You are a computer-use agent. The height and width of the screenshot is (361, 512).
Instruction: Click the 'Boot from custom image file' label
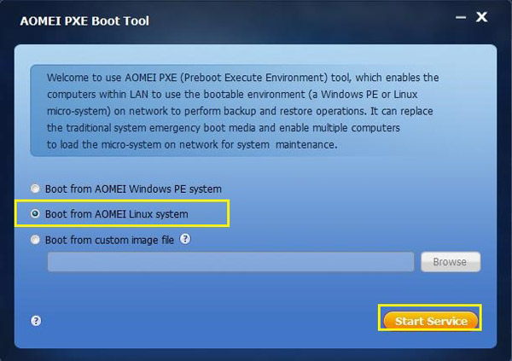(x=109, y=241)
